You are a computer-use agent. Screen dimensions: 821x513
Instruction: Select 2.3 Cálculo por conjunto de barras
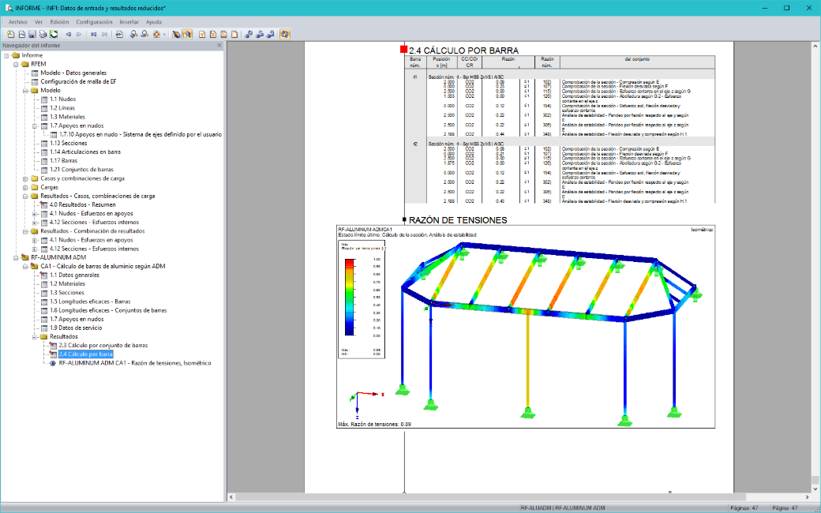pos(103,346)
